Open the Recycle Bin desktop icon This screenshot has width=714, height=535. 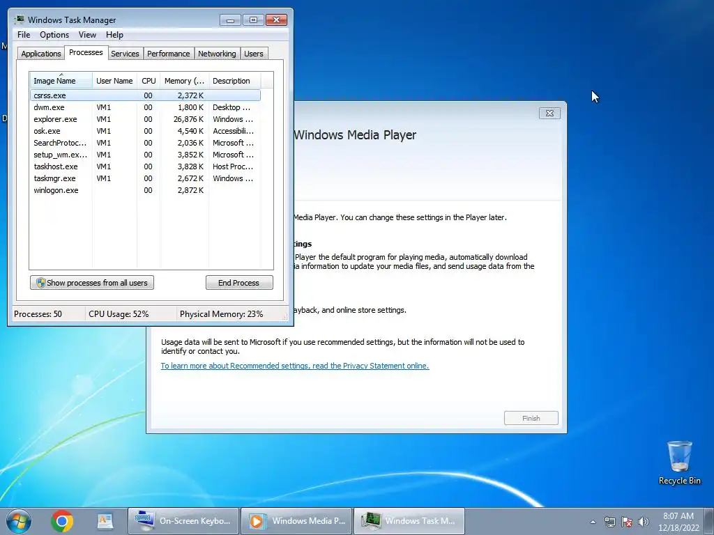(679, 463)
